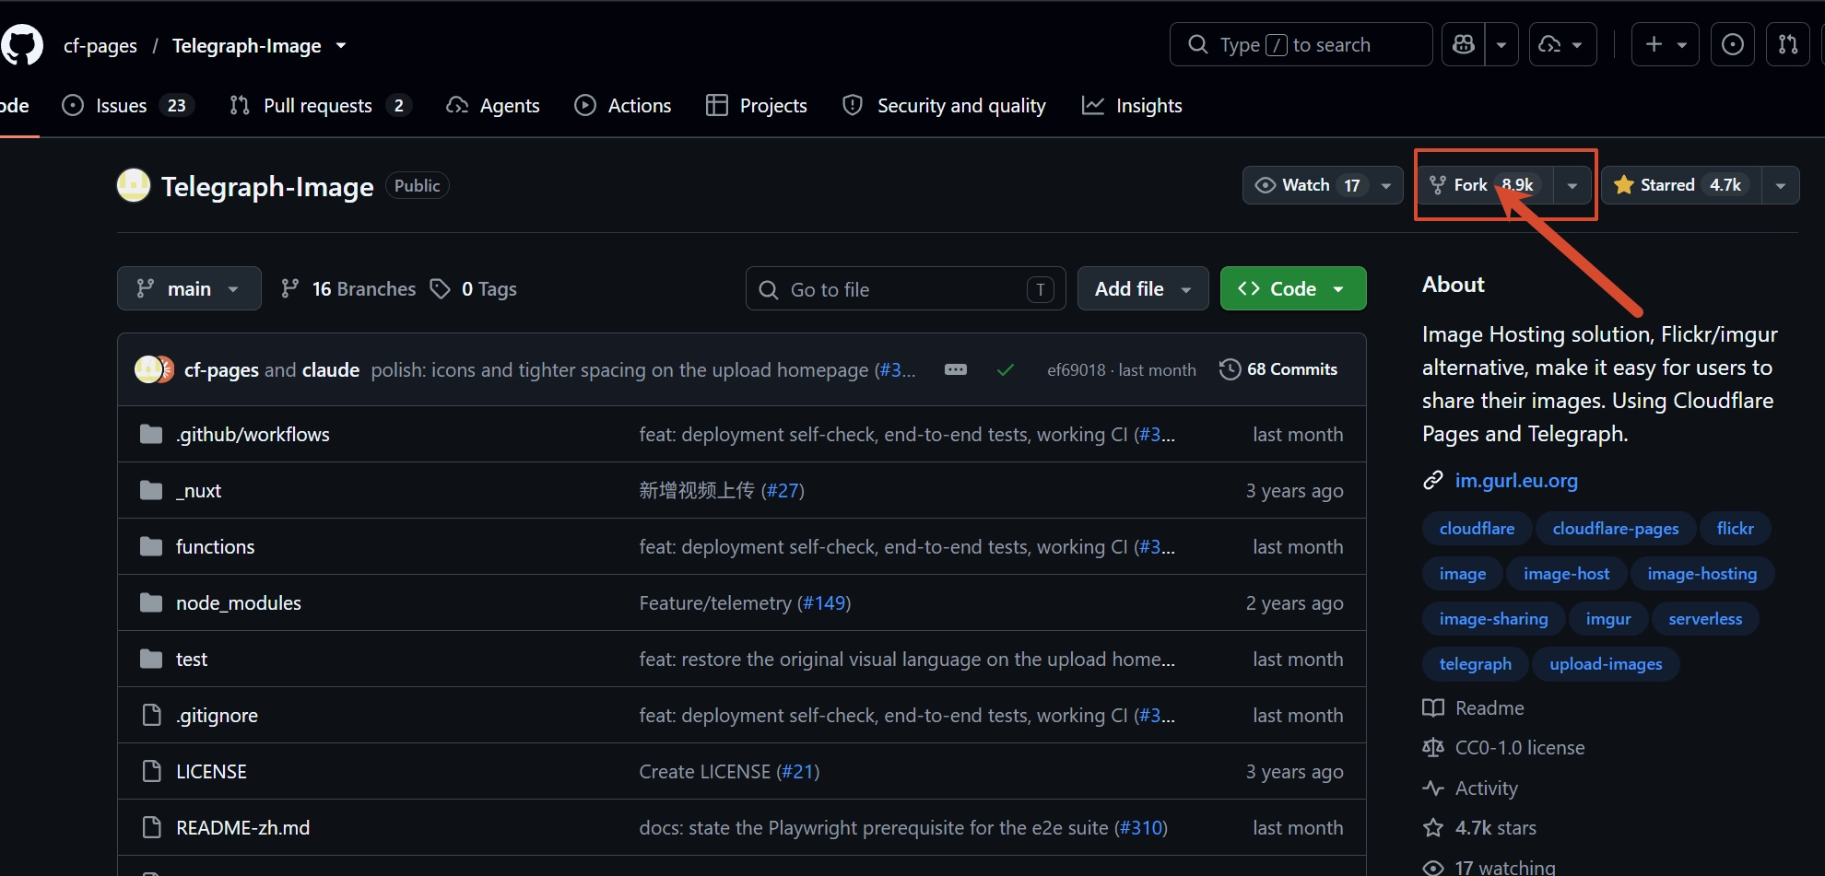Expand the Fork options caret
1825x876 pixels.
pos(1572,185)
